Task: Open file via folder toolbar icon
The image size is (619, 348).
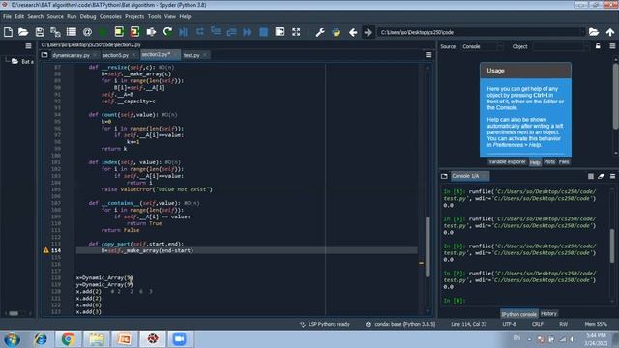Action: click(23, 32)
